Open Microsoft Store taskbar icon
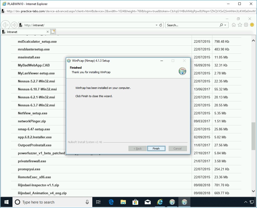257x208 pixels. coord(135,202)
